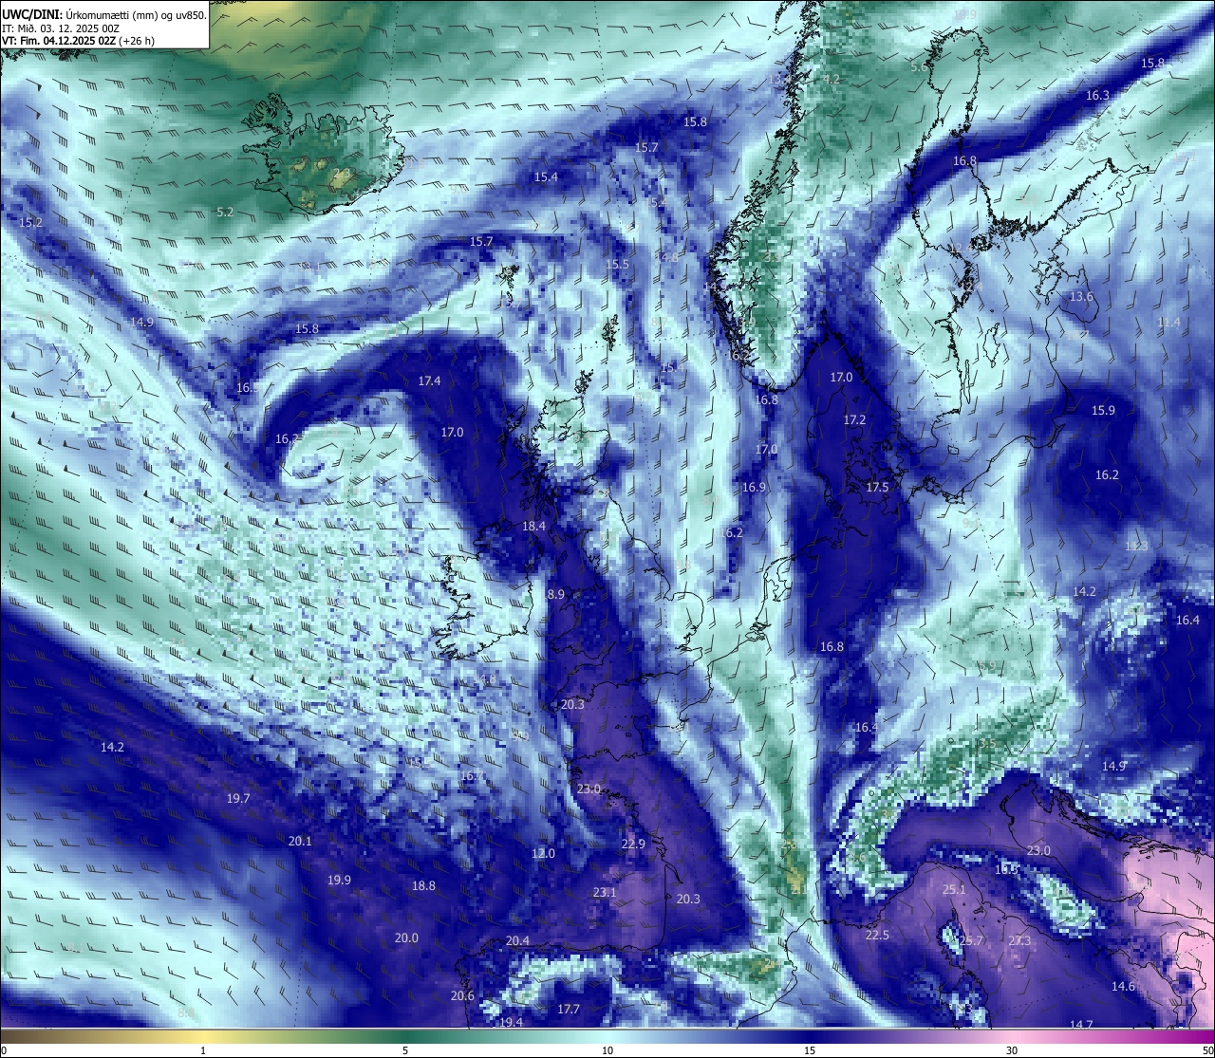Click the 15.4 value label

[546, 177]
